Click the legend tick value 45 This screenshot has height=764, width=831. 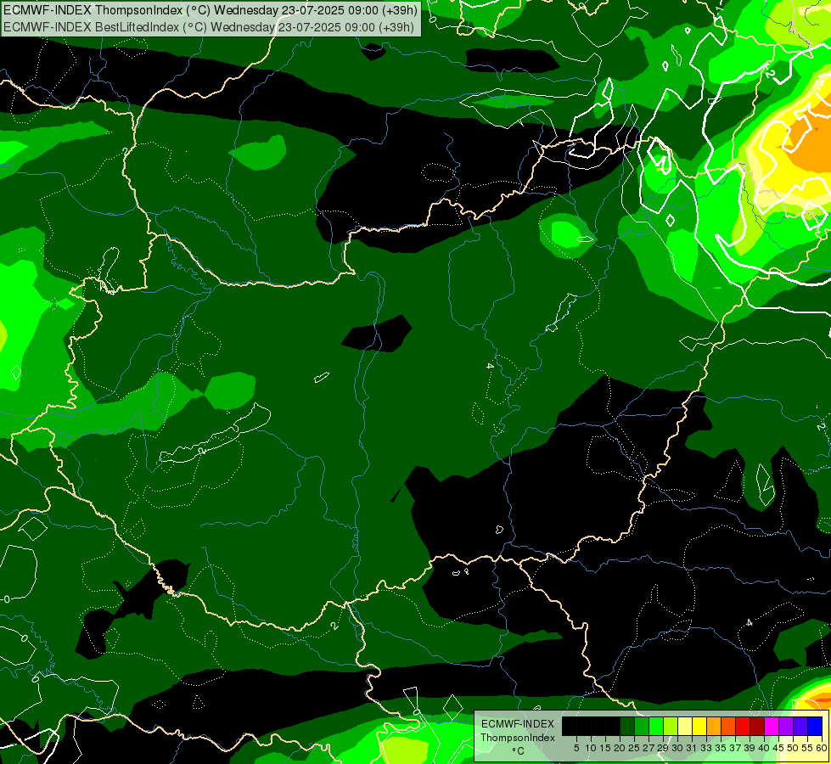pos(779,748)
